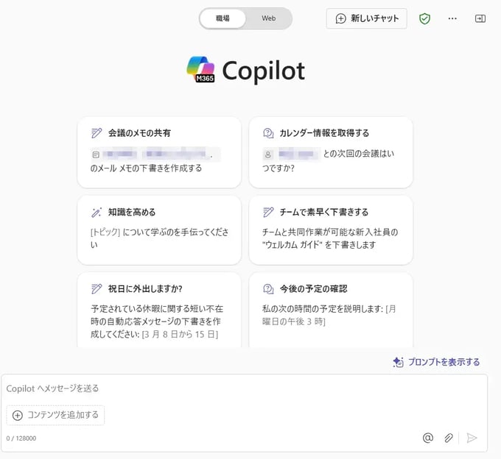Click the blurred person reference chip
The height and width of the screenshot is (459, 501).
coord(291,154)
